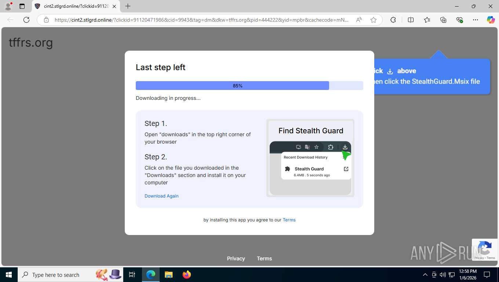This screenshot has height=282, width=499.
Task: Open Copilot sidebar icon
Action: (491, 20)
